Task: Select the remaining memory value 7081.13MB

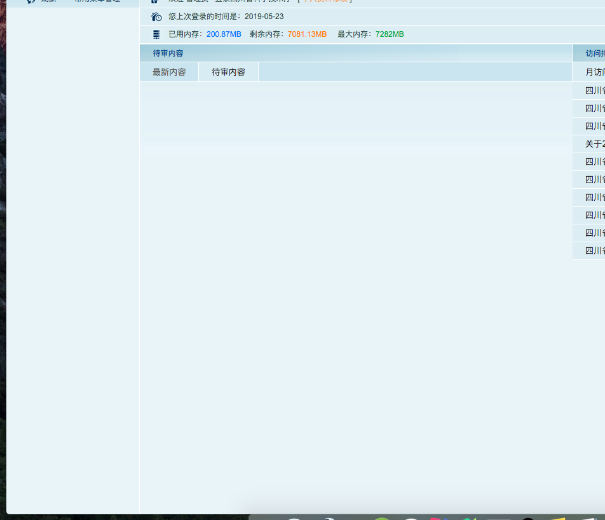Action: click(x=307, y=34)
